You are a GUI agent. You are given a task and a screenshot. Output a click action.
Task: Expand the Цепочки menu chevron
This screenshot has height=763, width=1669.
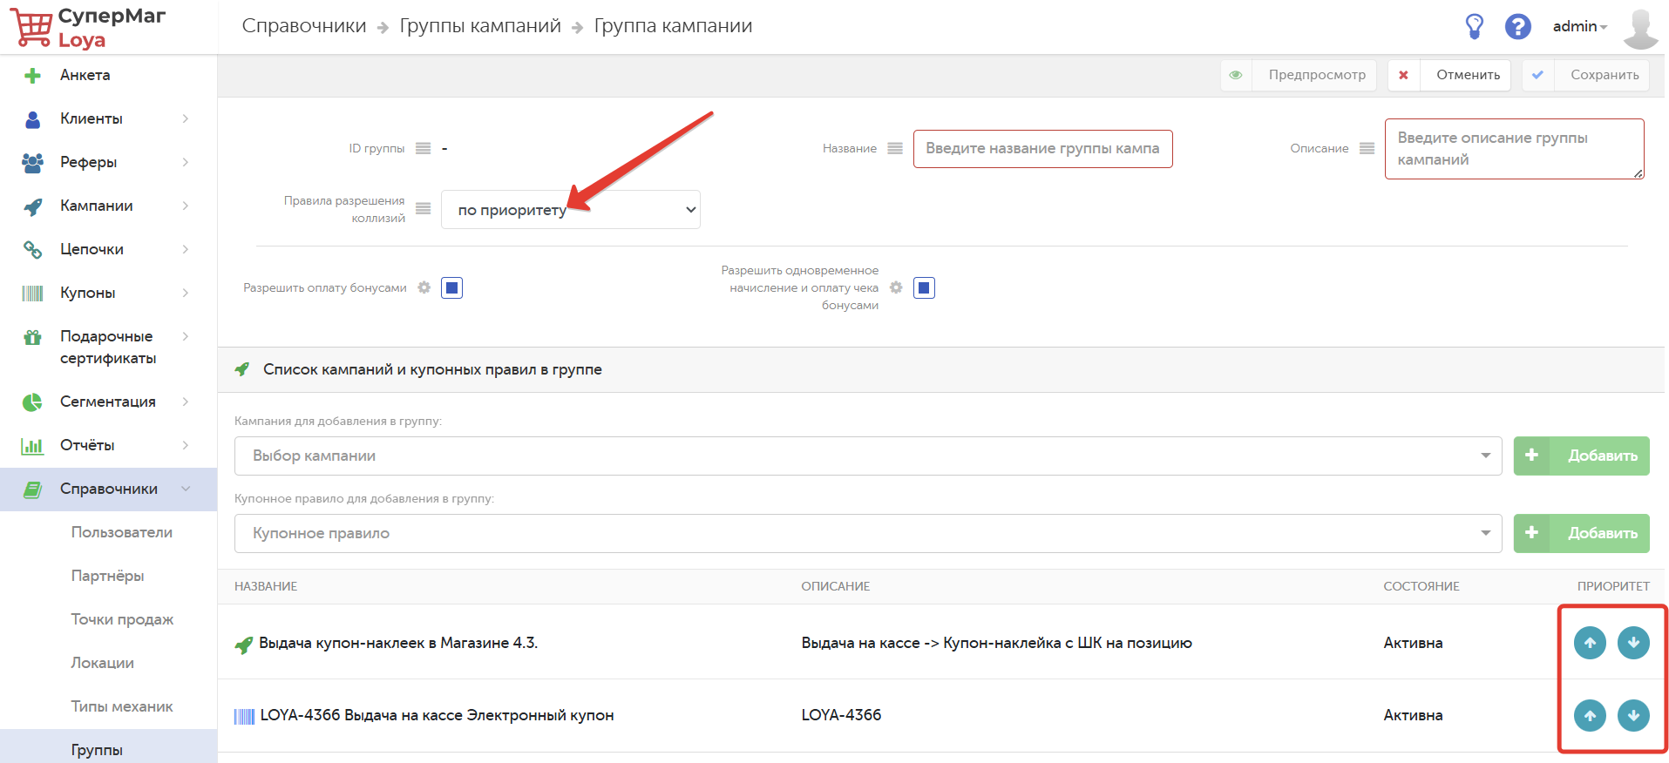tap(186, 249)
